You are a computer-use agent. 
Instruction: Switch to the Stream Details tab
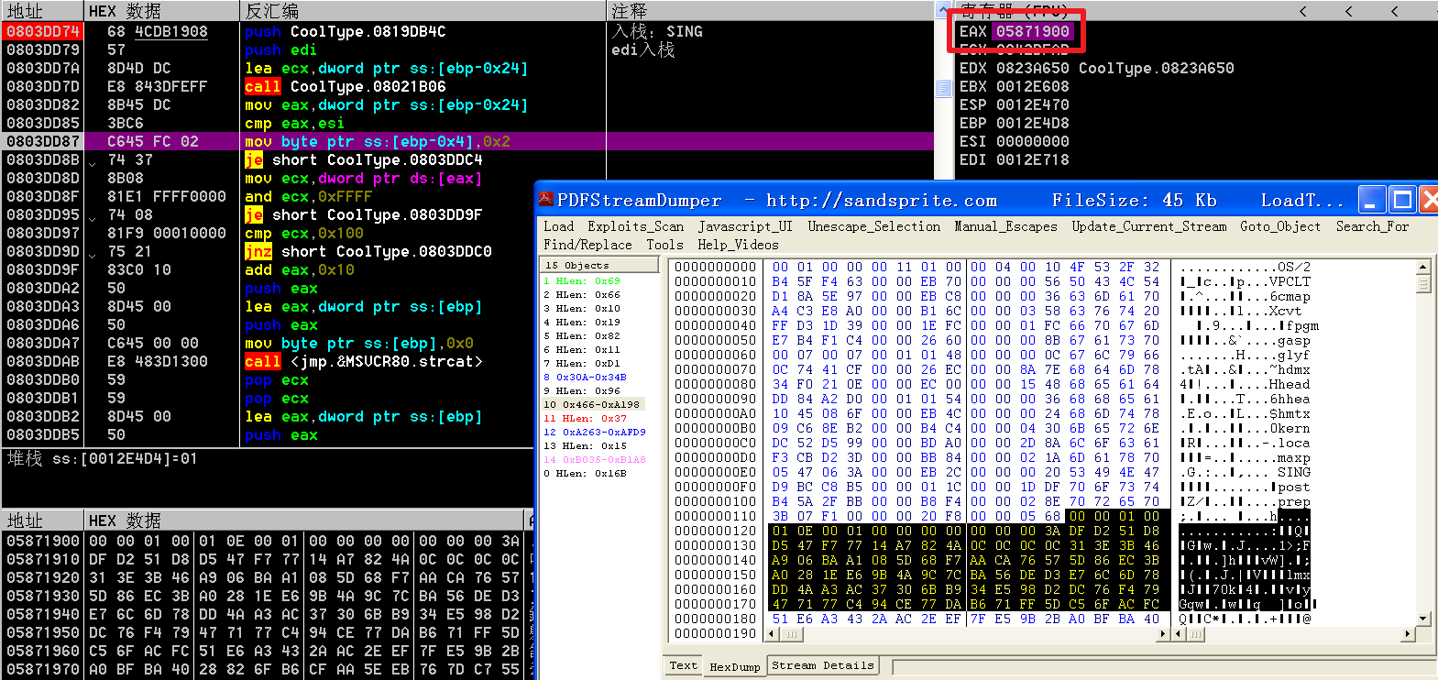pyautogui.click(x=823, y=665)
